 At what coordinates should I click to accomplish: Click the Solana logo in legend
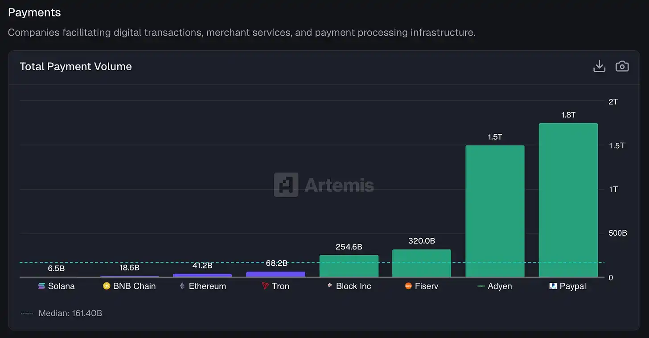41,286
